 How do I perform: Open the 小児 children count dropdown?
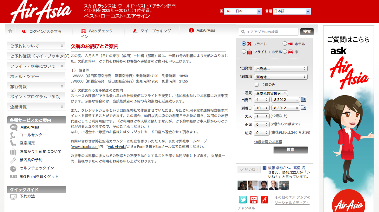262,124
